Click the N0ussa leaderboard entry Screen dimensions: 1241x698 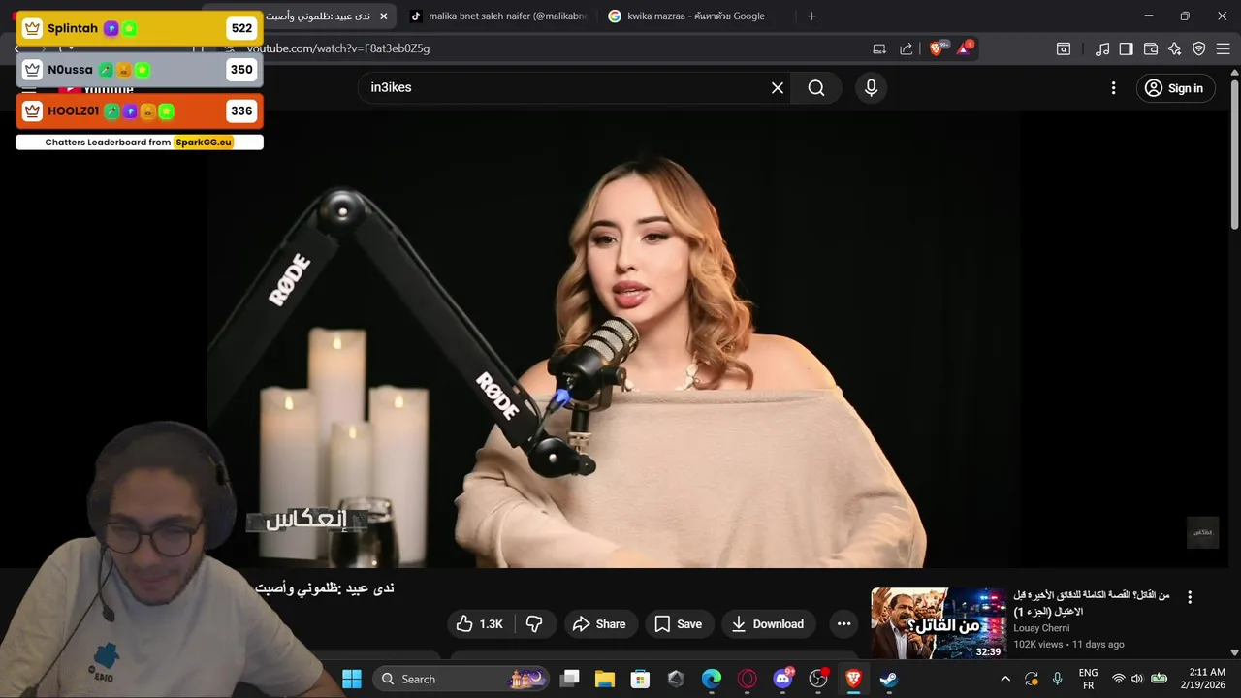click(x=140, y=70)
